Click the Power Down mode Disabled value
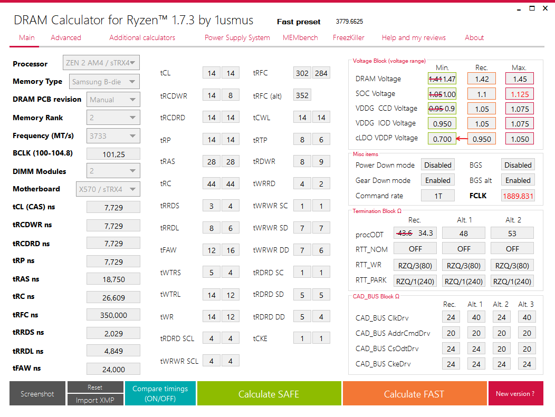 [x=438, y=165]
